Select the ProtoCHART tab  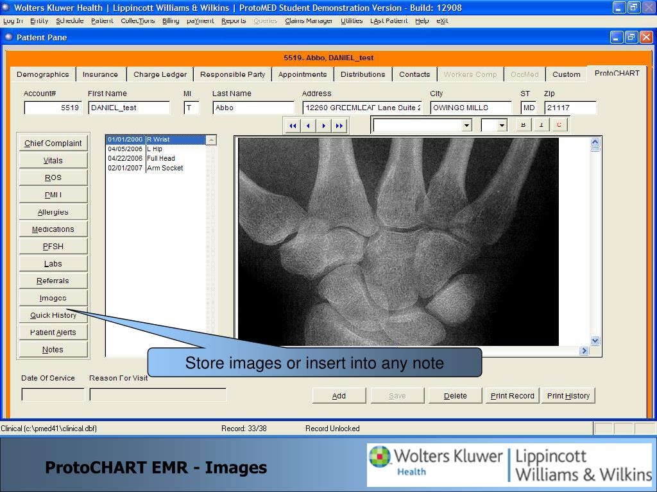coord(617,73)
